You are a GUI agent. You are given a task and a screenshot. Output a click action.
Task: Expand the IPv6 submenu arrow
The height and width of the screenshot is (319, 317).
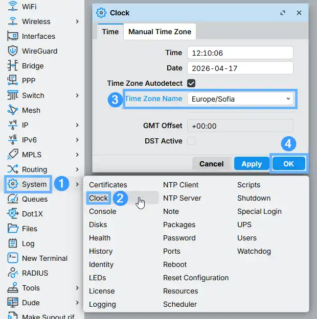tap(77, 140)
